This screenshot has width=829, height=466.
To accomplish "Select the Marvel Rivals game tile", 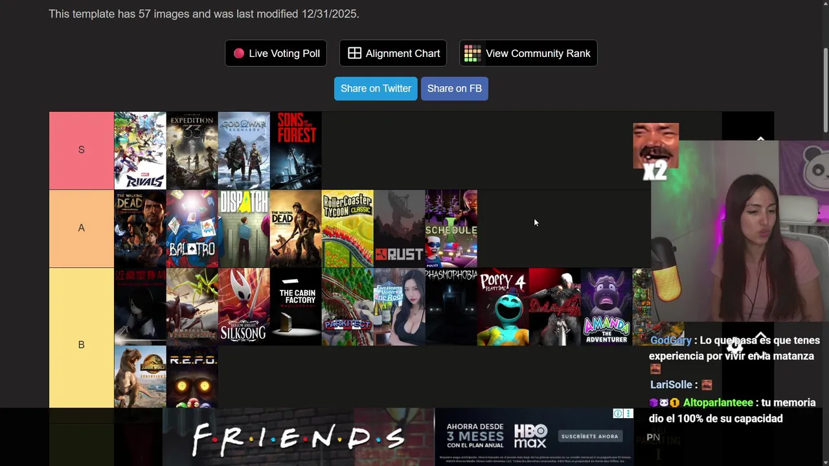I will [141, 151].
